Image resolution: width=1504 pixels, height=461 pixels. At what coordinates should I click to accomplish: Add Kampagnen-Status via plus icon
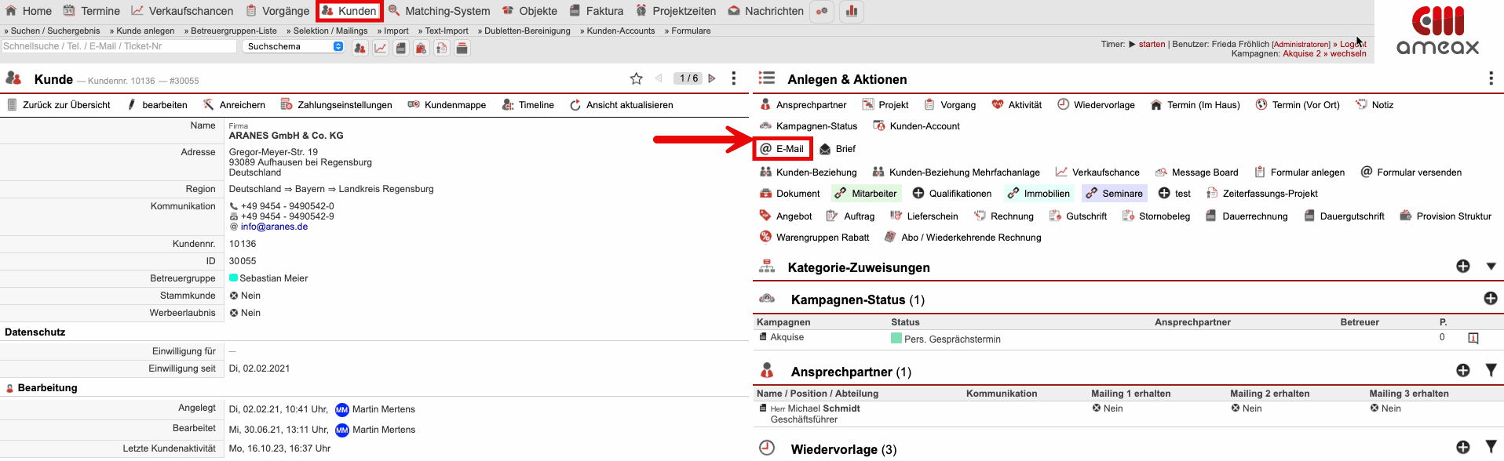[x=1490, y=298]
